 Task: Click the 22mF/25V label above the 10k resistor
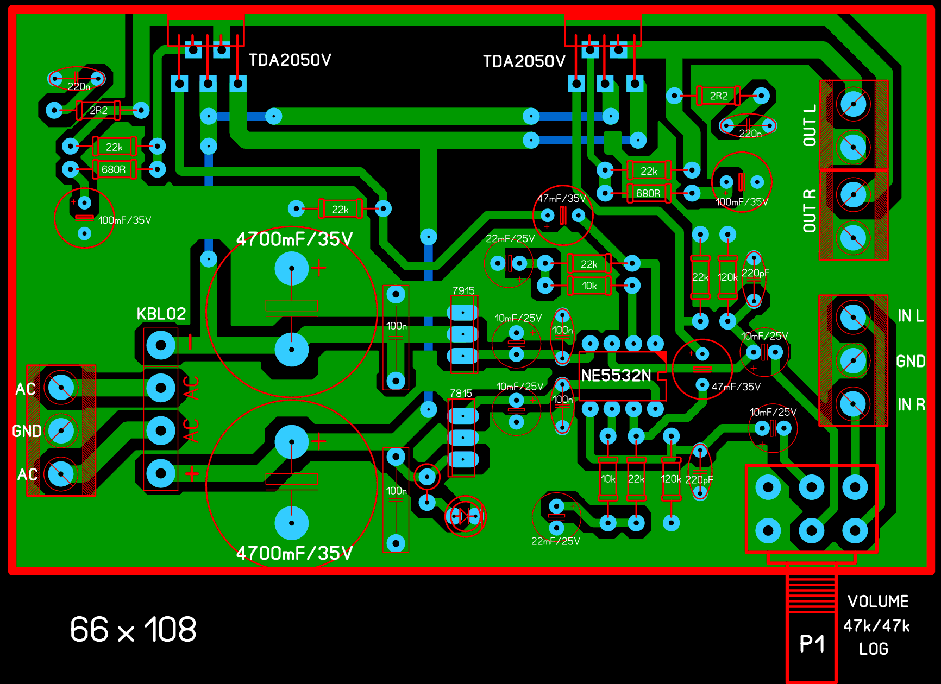pyautogui.click(x=510, y=239)
